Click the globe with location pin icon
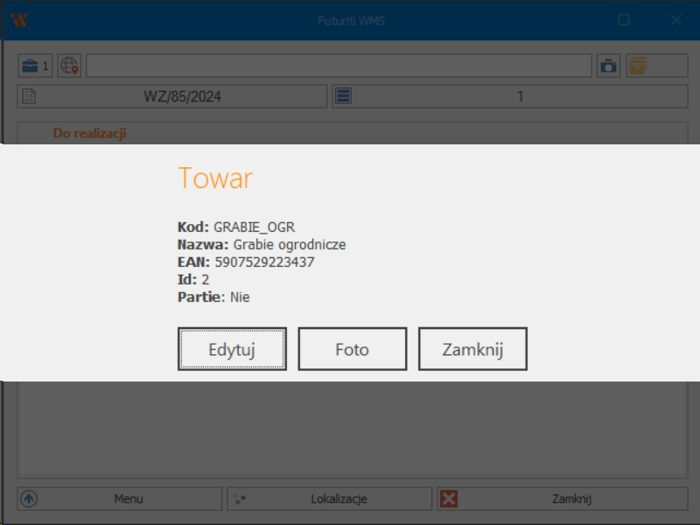700x525 pixels. (69, 66)
